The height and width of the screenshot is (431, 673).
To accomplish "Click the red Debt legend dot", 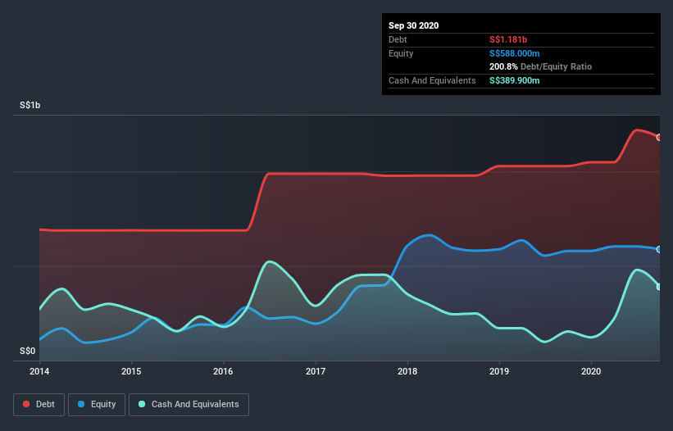I will point(26,404).
